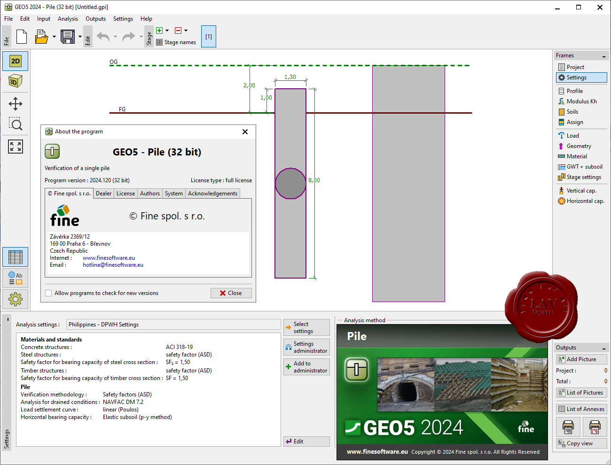Open the Input menu
Viewport: 611px width, 465px height.
44,19
